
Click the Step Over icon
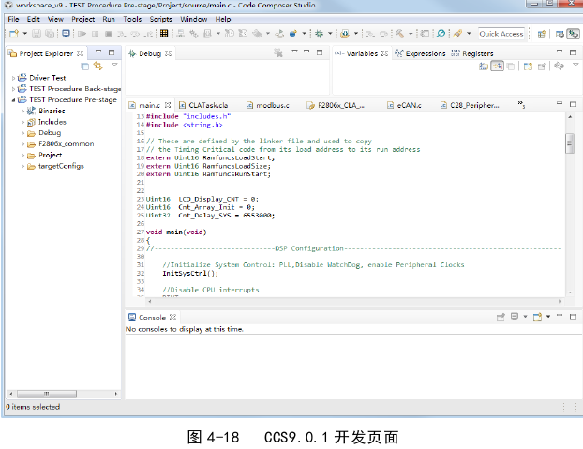(x=135, y=34)
